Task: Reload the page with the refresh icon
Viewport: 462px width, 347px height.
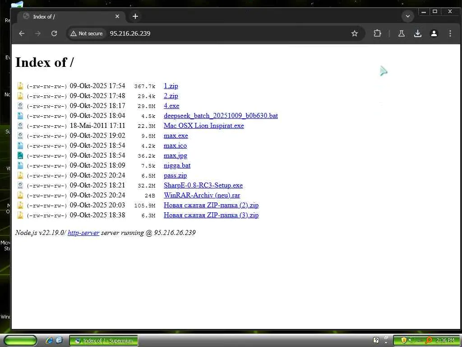Action: click(54, 33)
